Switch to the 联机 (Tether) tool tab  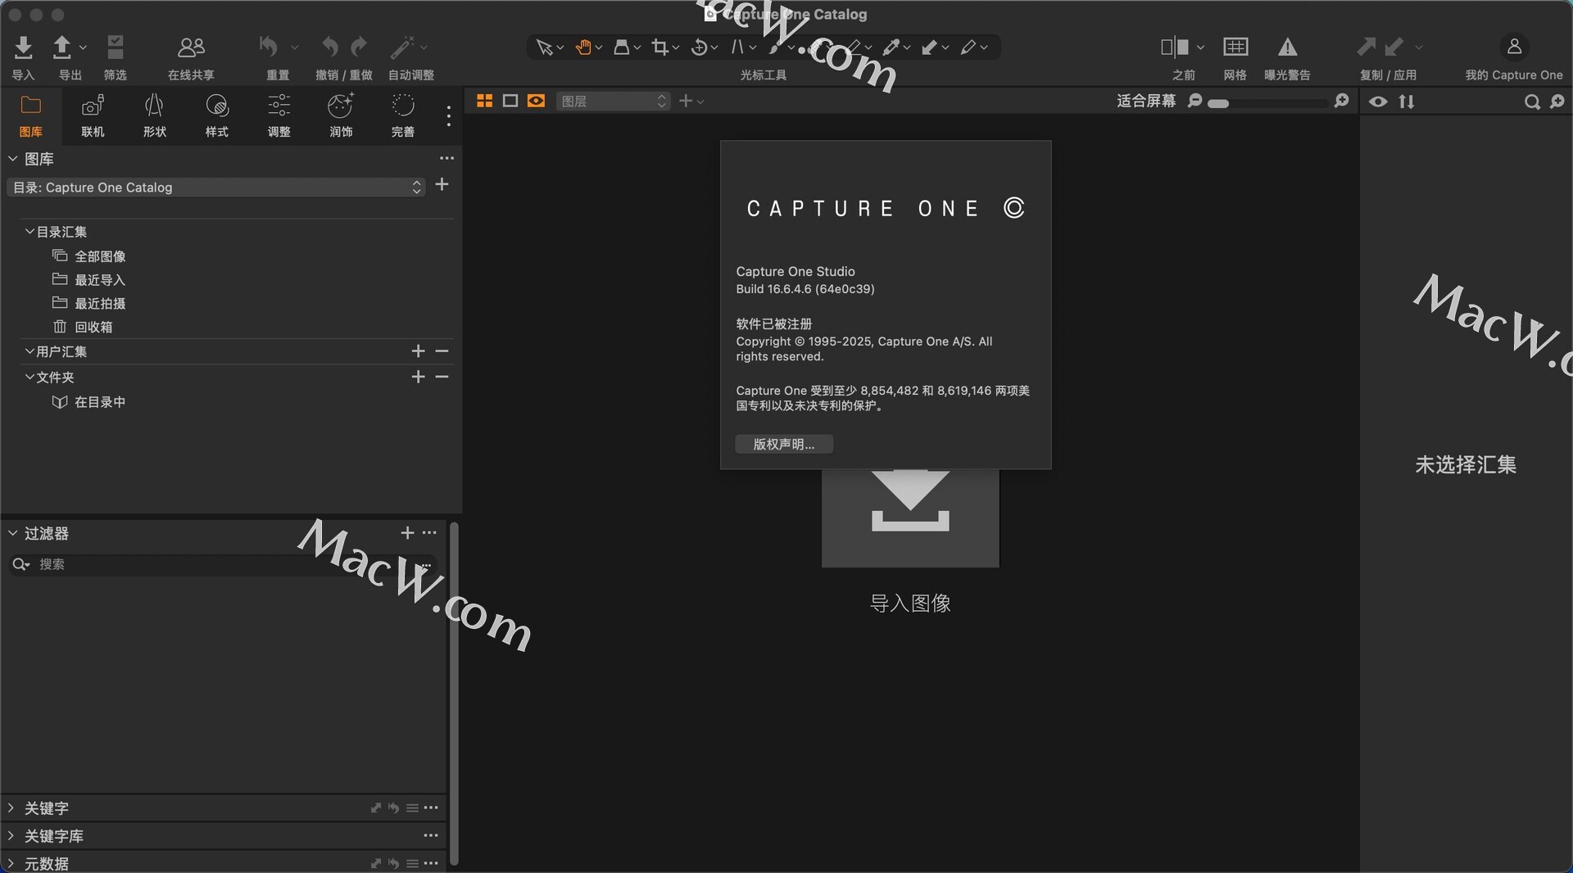(93, 115)
